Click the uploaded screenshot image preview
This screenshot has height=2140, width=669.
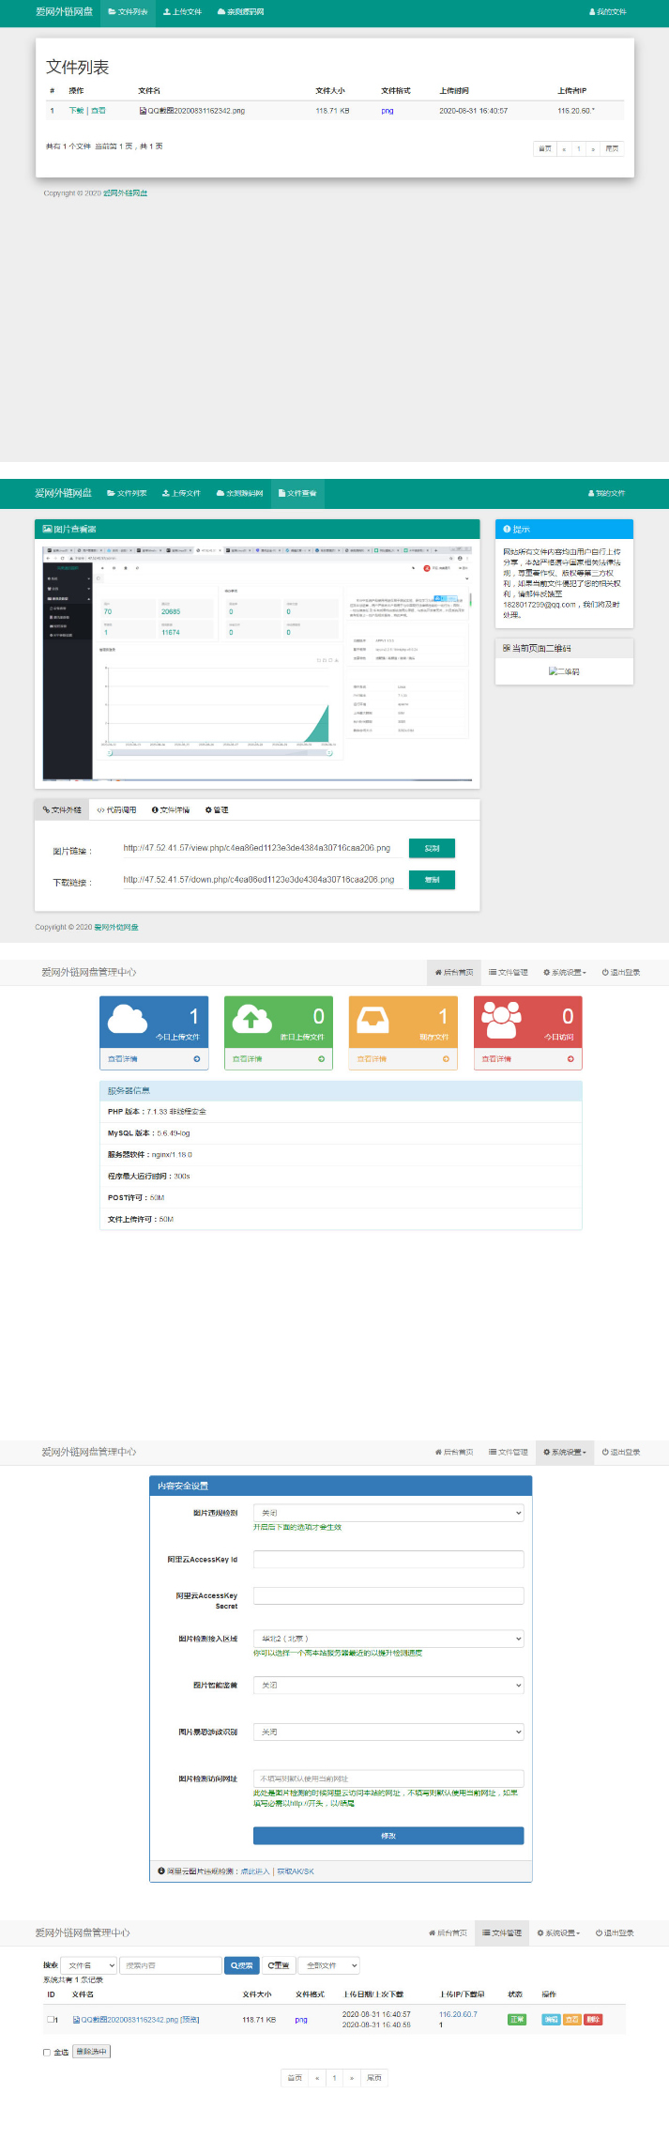[257, 662]
